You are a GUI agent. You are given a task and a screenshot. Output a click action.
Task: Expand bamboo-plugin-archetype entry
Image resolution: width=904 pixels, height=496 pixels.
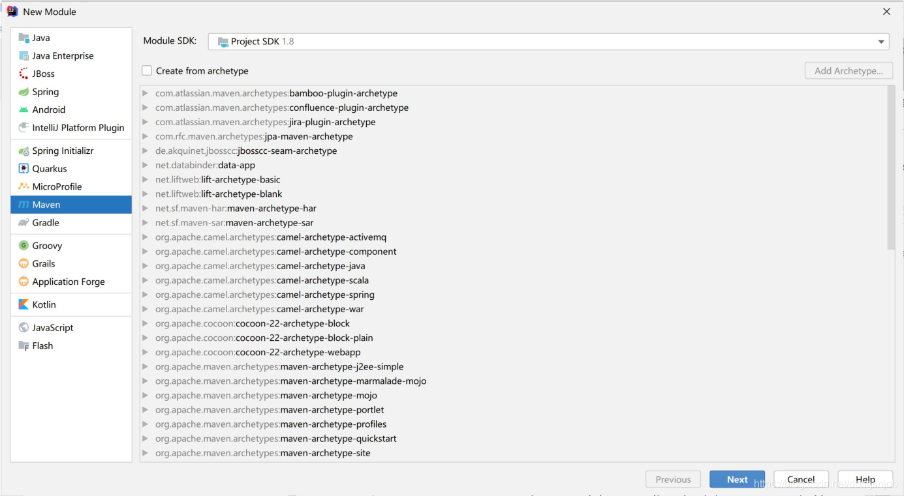coord(145,93)
